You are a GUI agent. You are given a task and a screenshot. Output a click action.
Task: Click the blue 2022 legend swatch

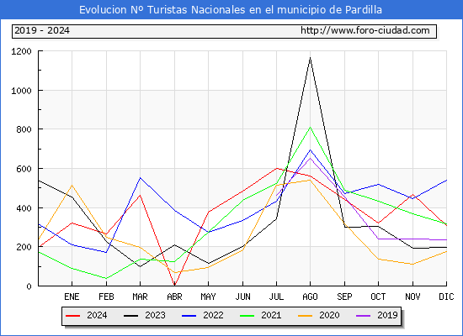[x=189, y=316]
